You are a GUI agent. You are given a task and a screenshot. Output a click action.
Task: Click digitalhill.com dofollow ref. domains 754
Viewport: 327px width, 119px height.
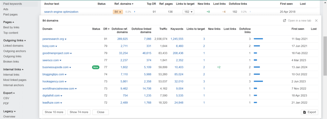(x=125, y=96)
